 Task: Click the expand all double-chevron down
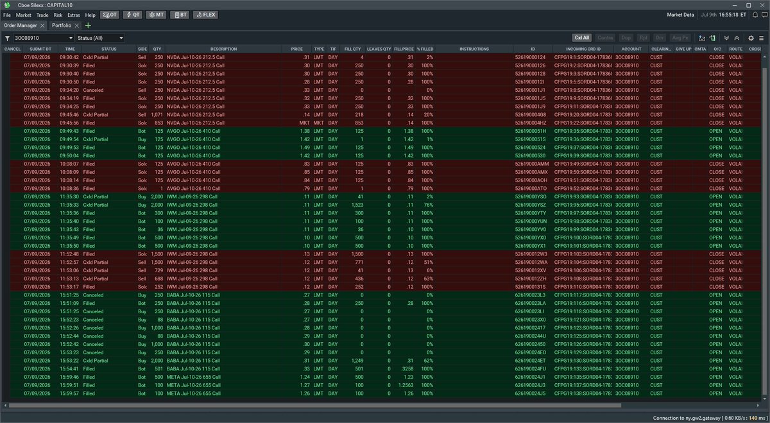726,38
